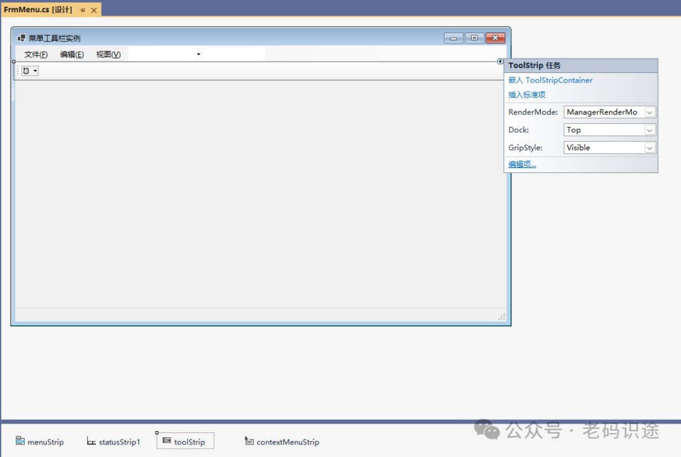
Task: Select the statusStrip1 component in tray
Action: [x=113, y=441]
